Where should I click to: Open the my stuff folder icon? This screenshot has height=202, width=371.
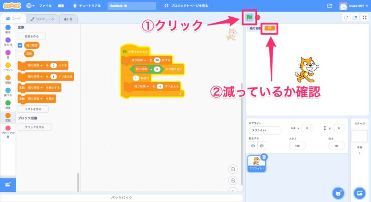[x=330, y=6]
